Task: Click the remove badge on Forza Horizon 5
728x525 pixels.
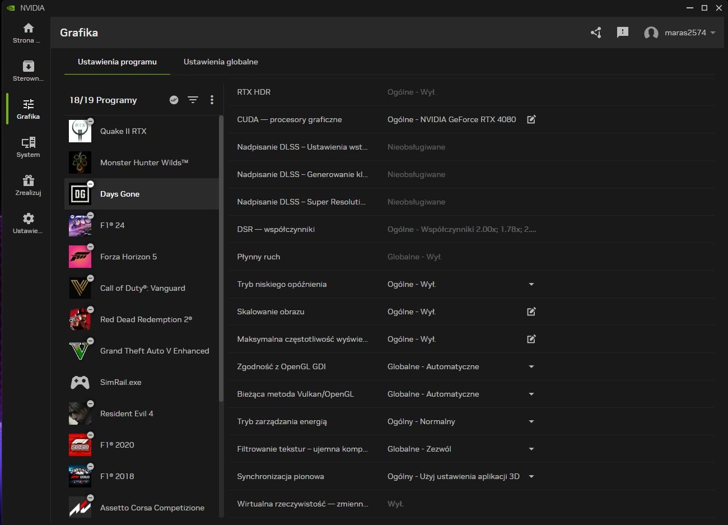Action: pos(90,247)
